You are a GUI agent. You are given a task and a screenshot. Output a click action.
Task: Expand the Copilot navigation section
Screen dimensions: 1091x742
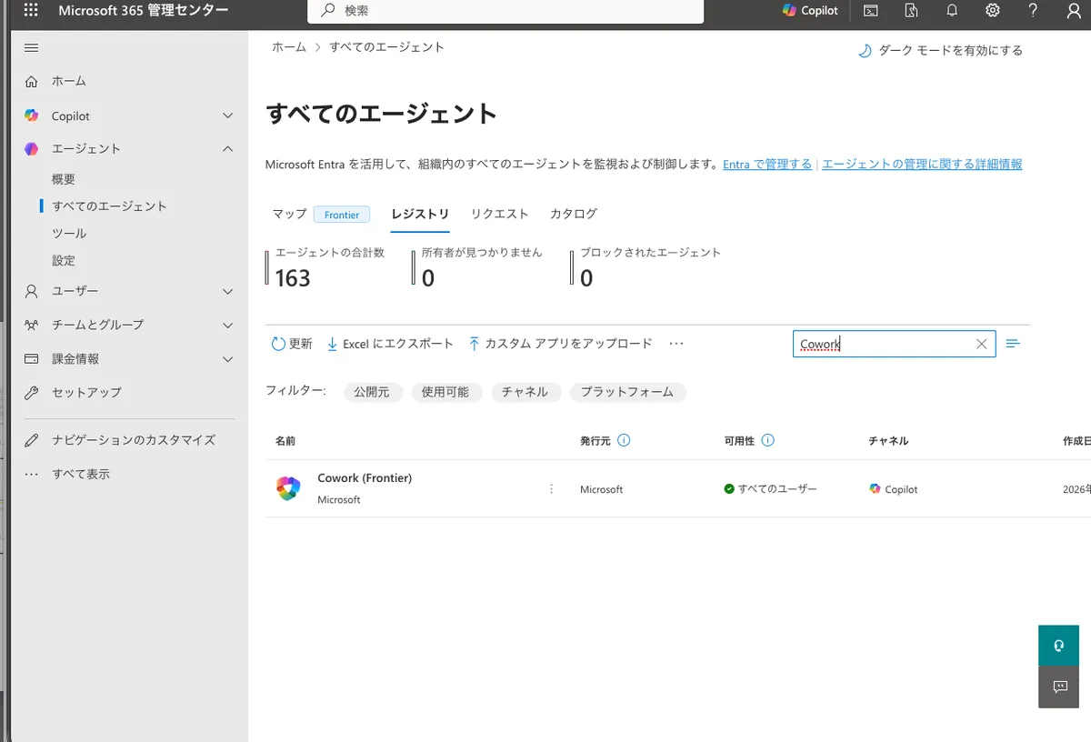coord(227,116)
